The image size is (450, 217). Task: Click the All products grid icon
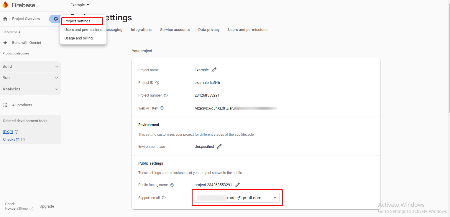5,105
